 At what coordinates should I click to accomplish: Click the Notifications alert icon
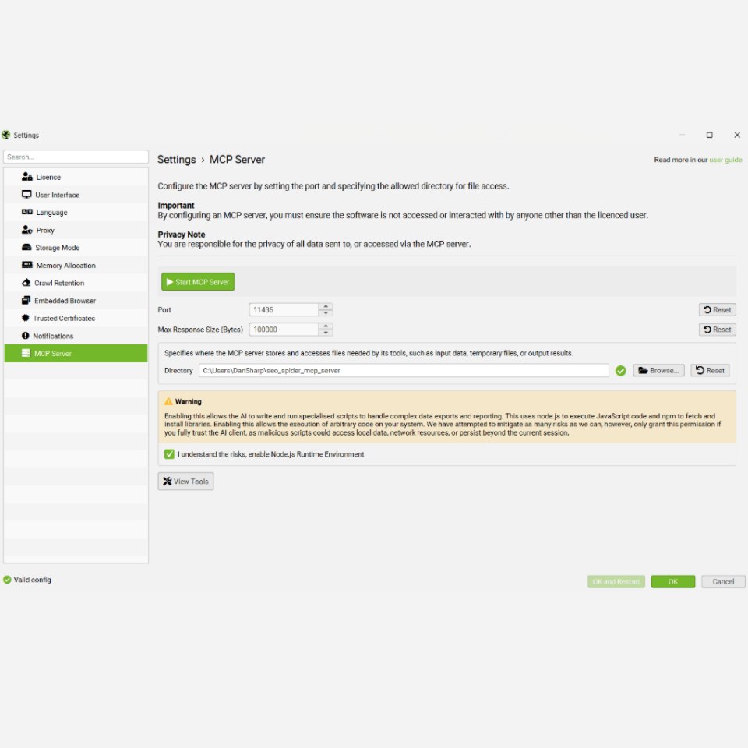tap(25, 335)
